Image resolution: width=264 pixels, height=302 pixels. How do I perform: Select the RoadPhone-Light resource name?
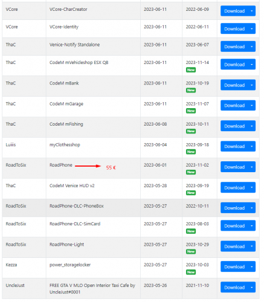66,245
